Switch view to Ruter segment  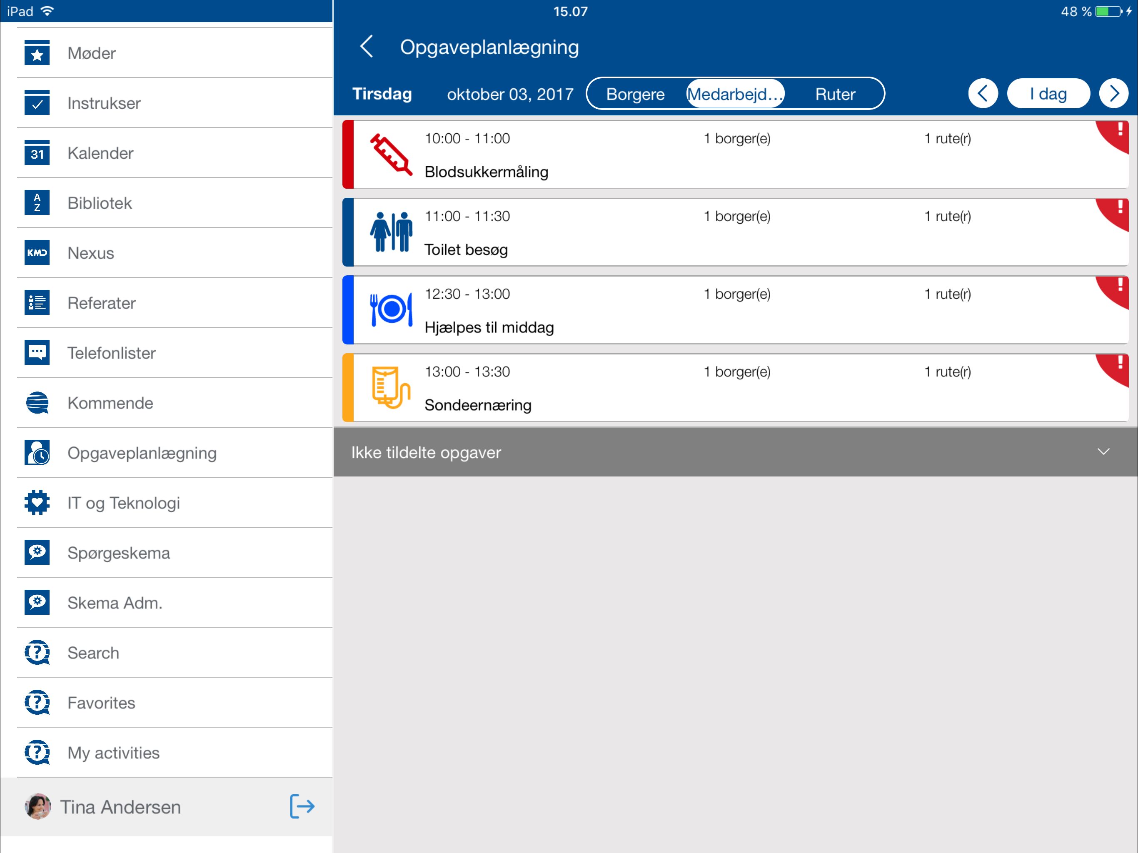click(834, 94)
